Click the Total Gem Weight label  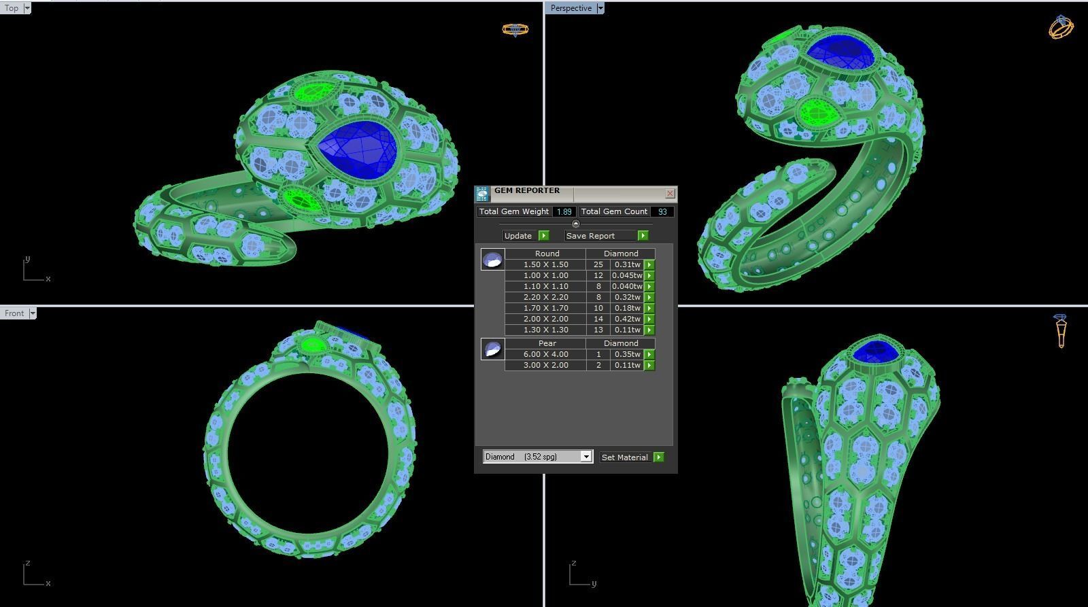[514, 211]
